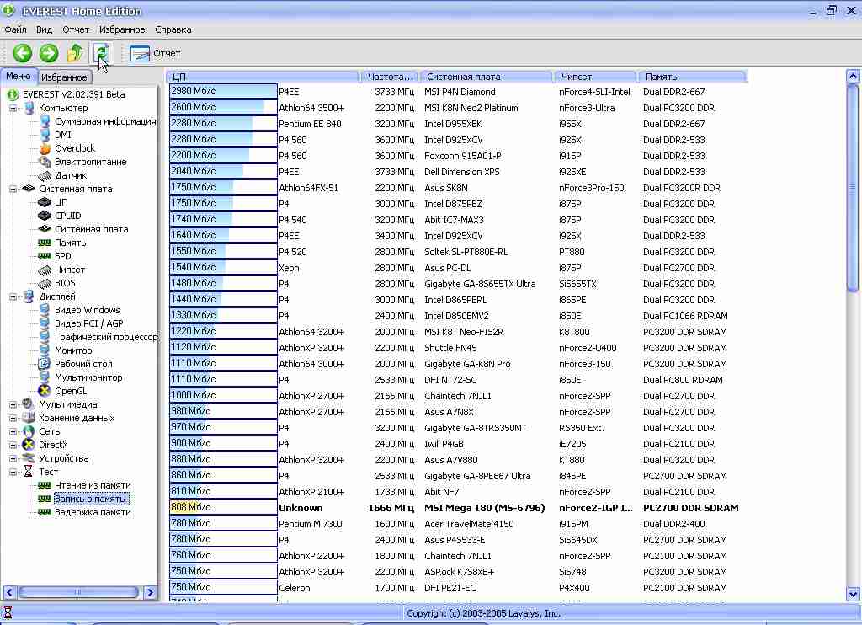Image resolution: width=862 pixels, height=625 pixels.
Task: Collapse the Тест branch
Action: pyautogui.click(x=13, y=472)
